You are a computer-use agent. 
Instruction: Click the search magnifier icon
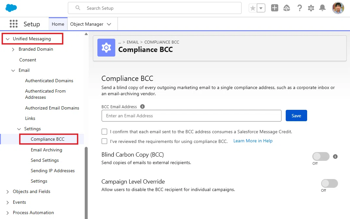tap(78, 8)
